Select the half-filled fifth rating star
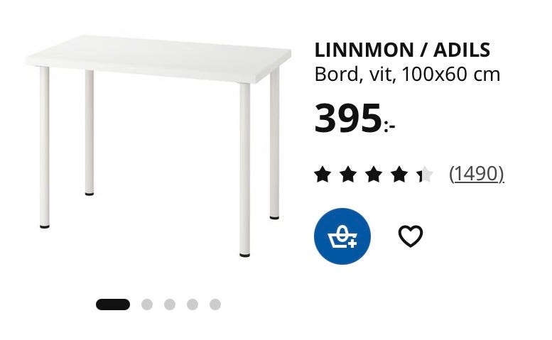The image size is (552, 340). tap(425, 175)
